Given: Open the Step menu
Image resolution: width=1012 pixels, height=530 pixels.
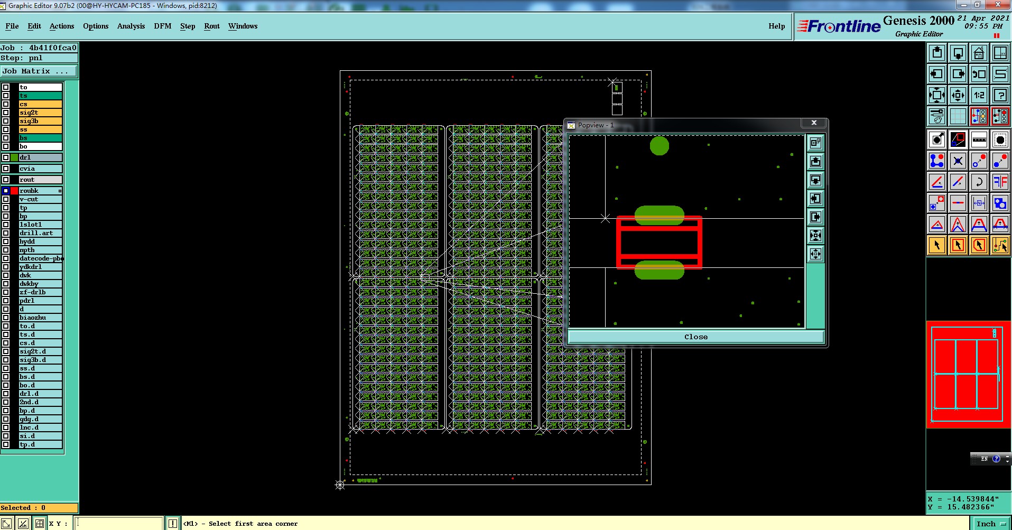Looking at the screenshot, I should (x=188, y=26).
